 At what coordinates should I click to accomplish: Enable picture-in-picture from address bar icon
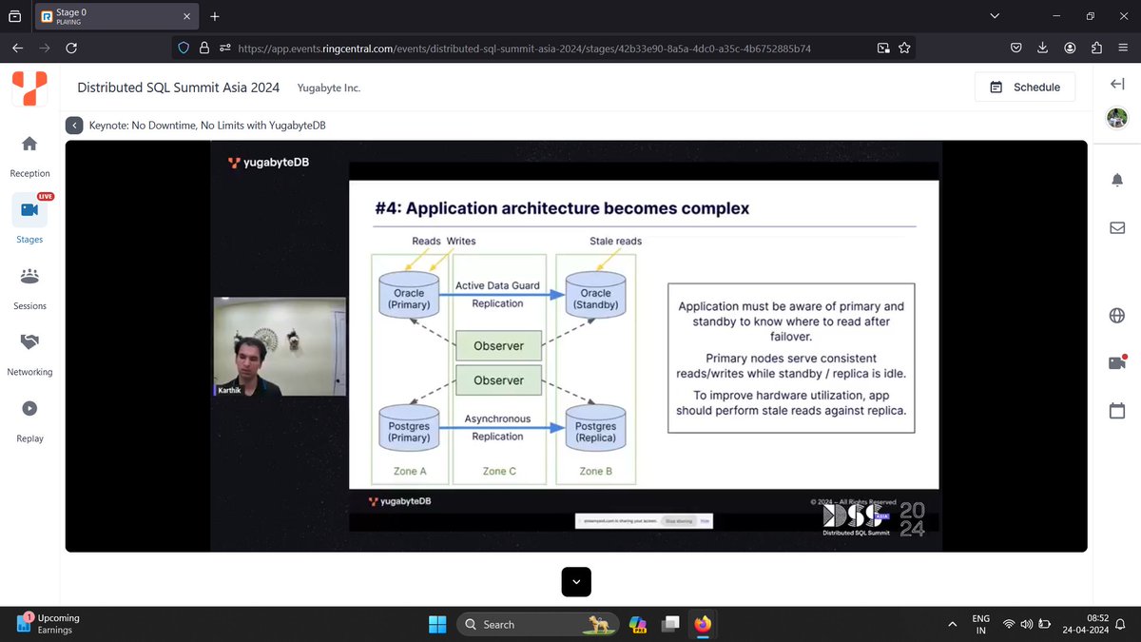pos(882,47)
